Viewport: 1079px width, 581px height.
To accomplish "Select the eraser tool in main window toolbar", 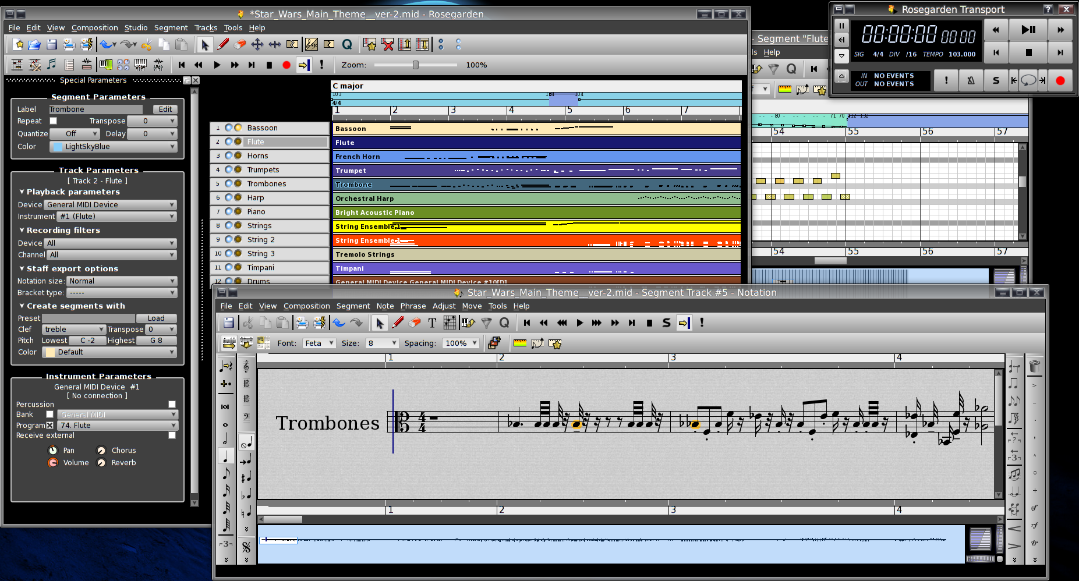I will click(x=240, y=44).
